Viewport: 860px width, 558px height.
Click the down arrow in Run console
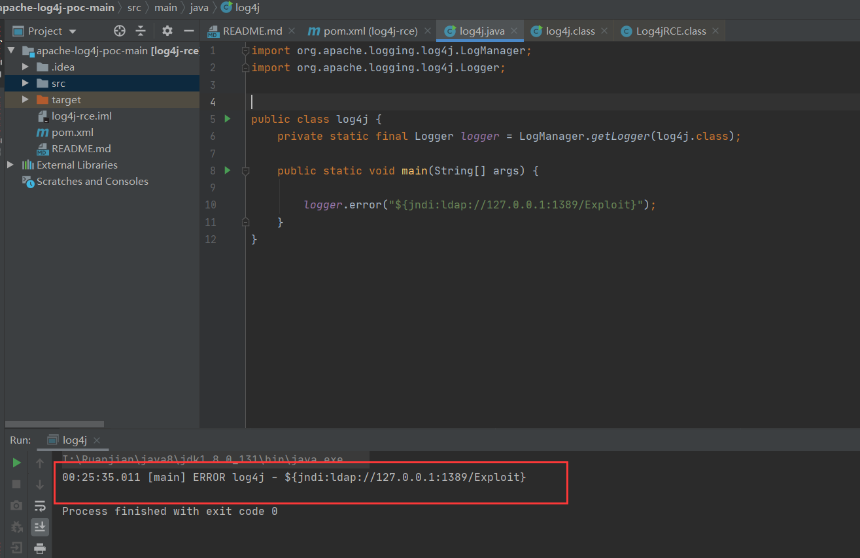point(40,484)
